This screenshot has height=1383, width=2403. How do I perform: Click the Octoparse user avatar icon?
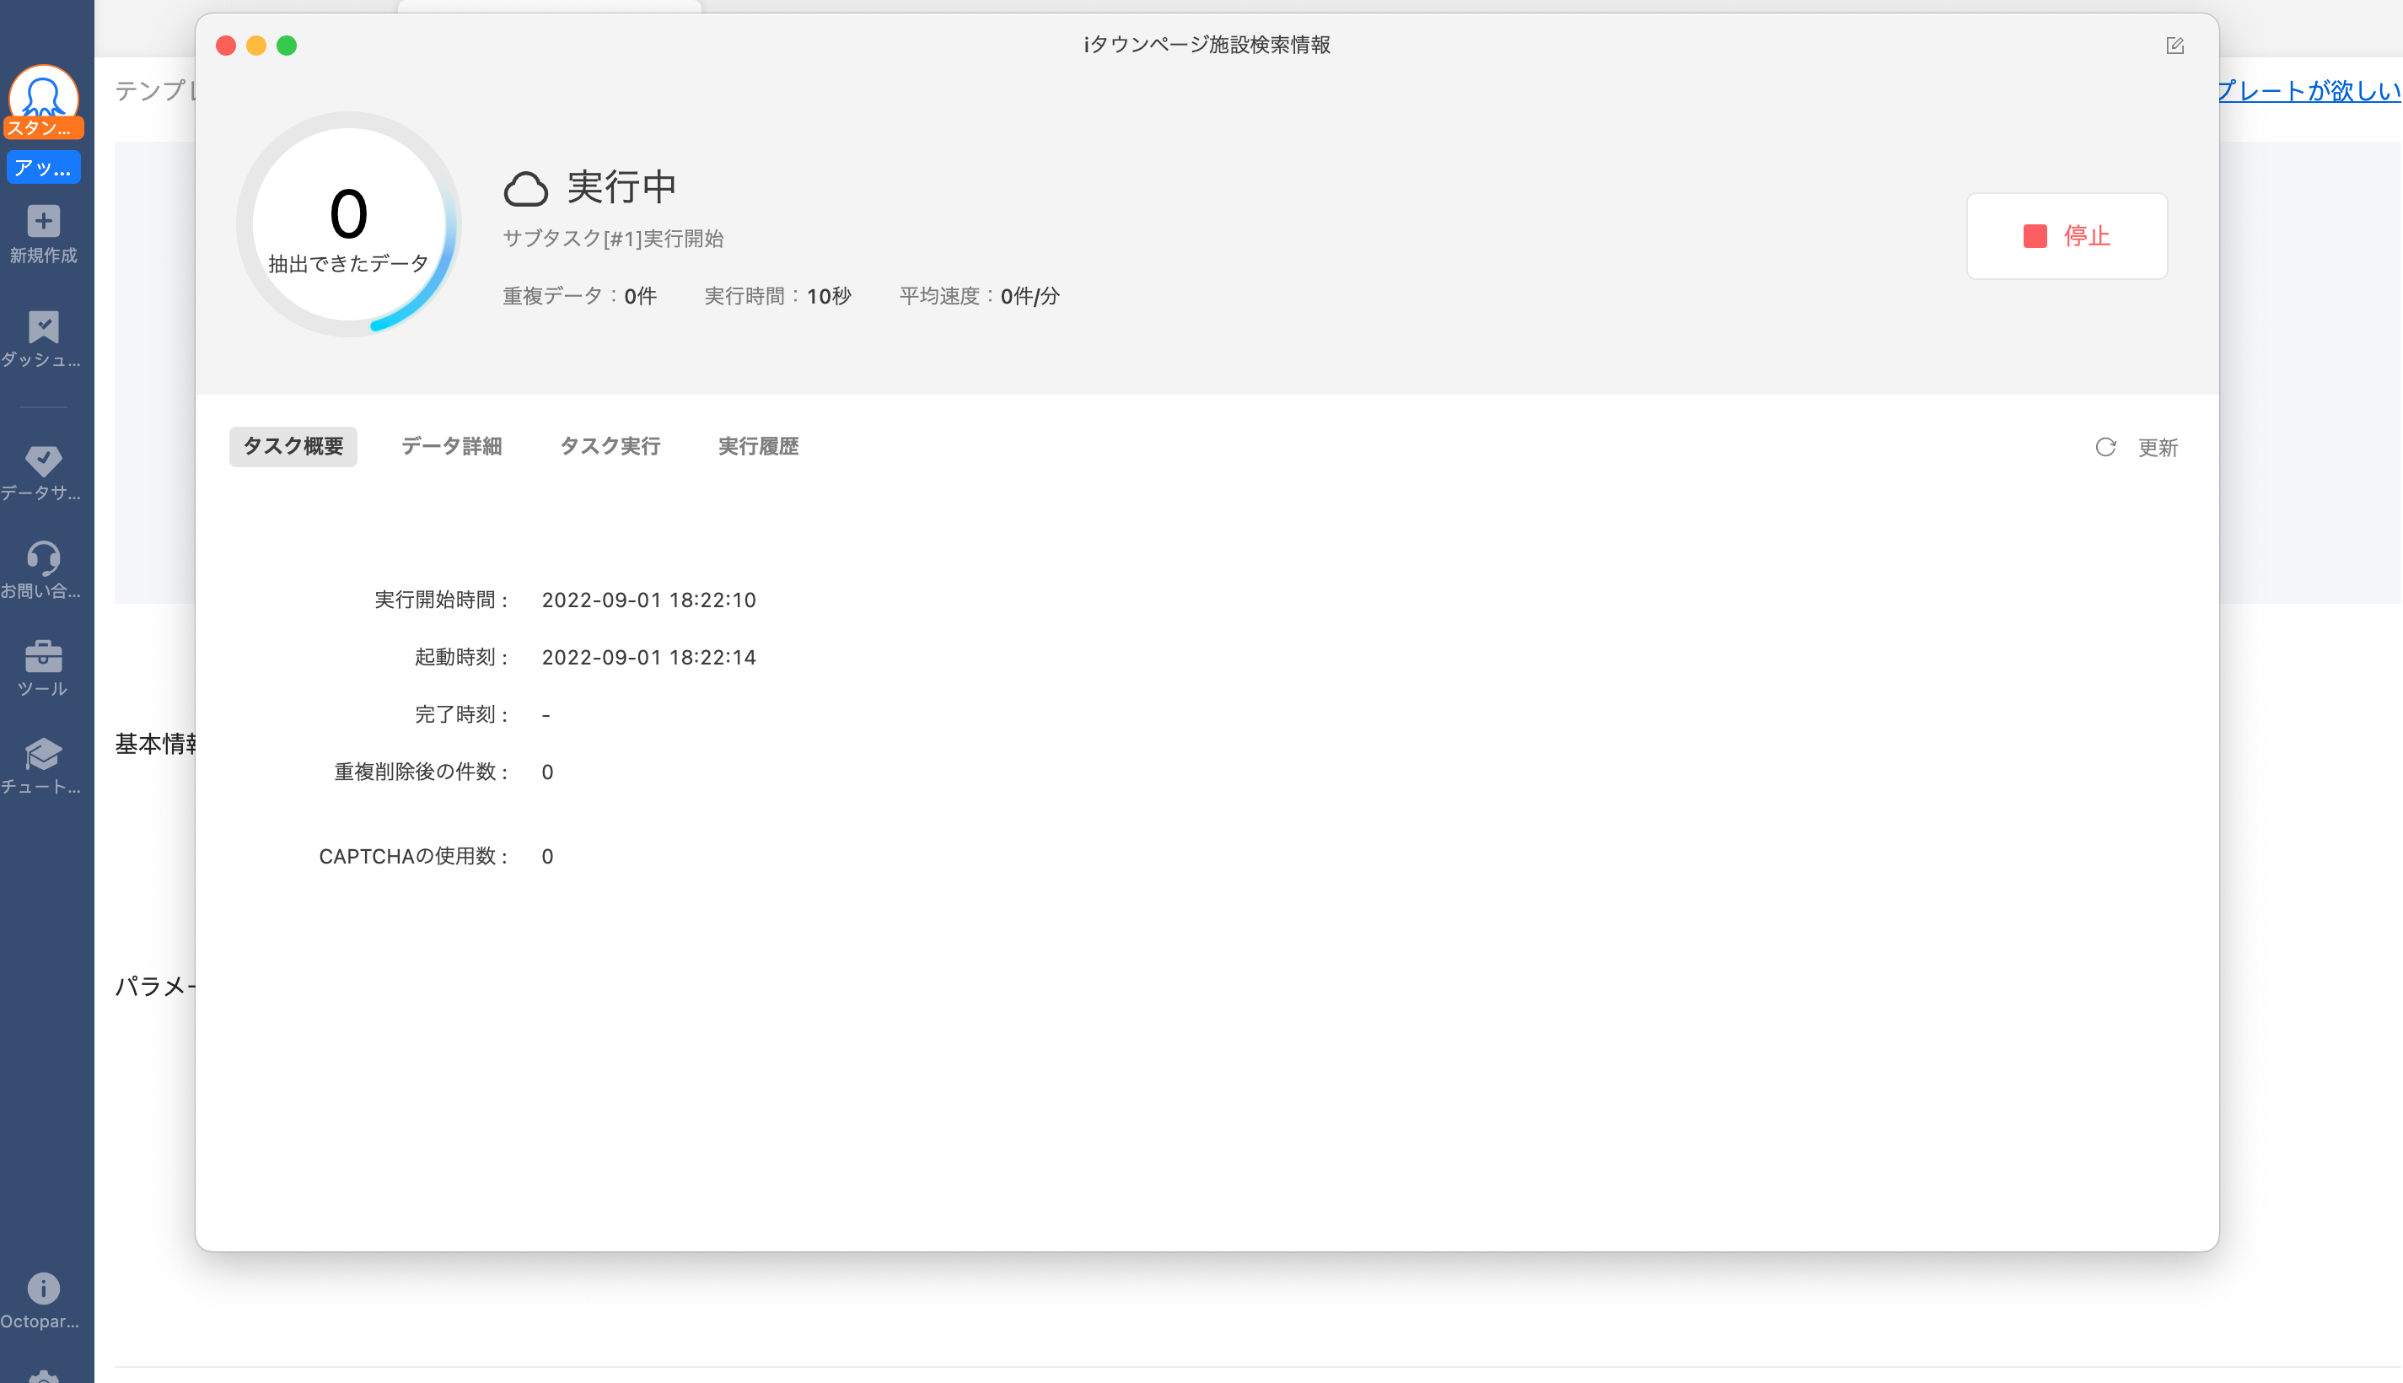point(43,92)
